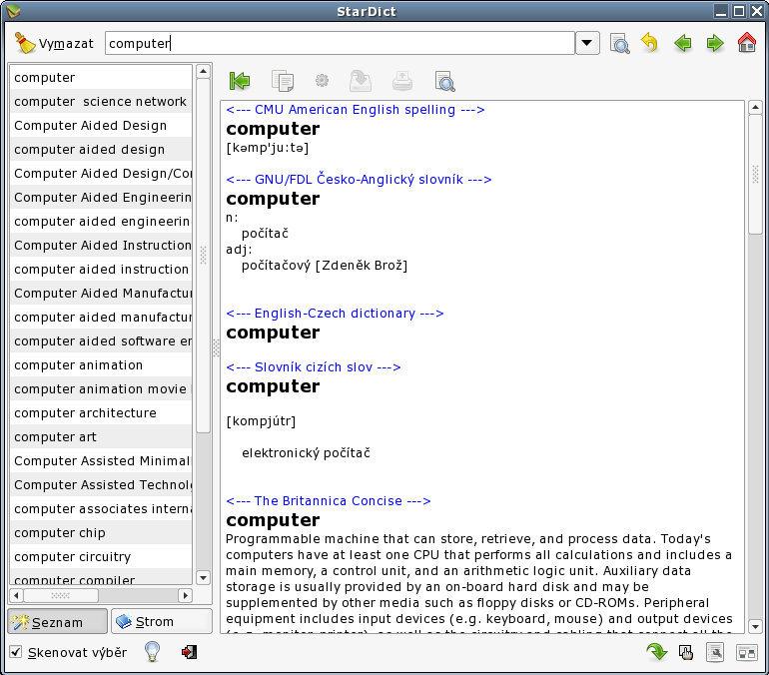The height and width of the screenshot is (675, 769).
Task: Select 'computer animation movie' list entry
Action: pyautogui.click(x=101, y=389)
